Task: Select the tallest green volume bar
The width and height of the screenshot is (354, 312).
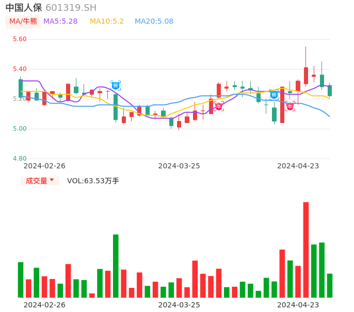Action: click(x=116, y=266)
